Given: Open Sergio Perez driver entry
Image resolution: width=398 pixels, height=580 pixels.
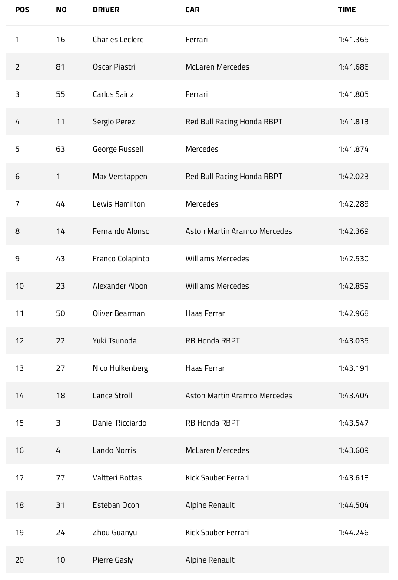Looking at the screenshot, I should click(113, 122).
